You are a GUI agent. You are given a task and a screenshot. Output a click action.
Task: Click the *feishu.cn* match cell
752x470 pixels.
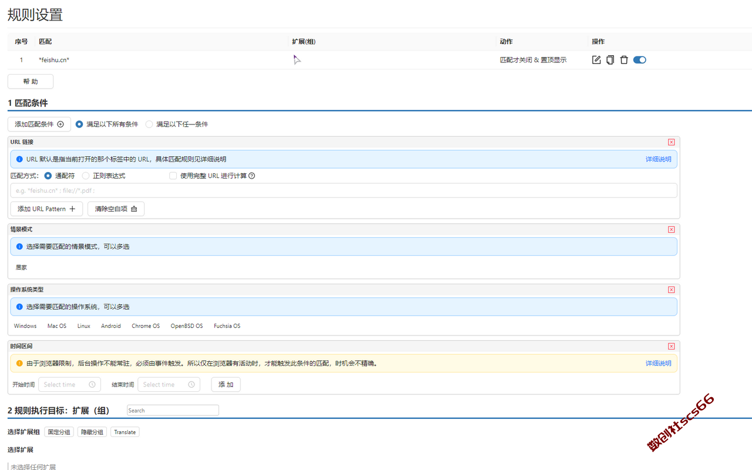click(x=54, y=60)
